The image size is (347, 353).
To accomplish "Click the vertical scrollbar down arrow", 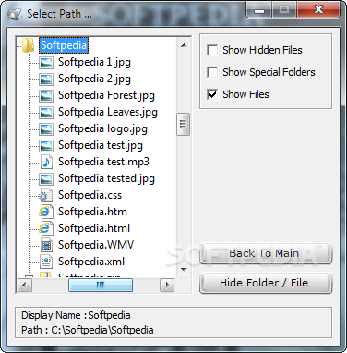I will tap(184, 270).
